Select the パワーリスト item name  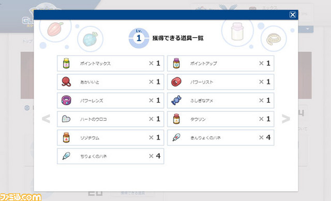point(202,82)
